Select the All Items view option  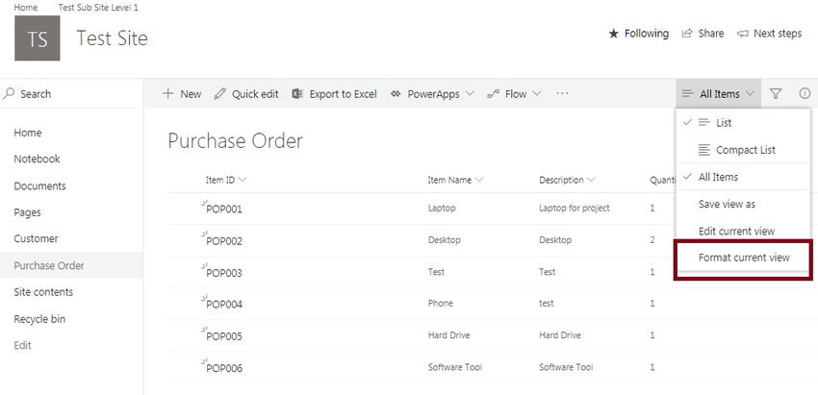pyautogui.click(x=719, y=177)
